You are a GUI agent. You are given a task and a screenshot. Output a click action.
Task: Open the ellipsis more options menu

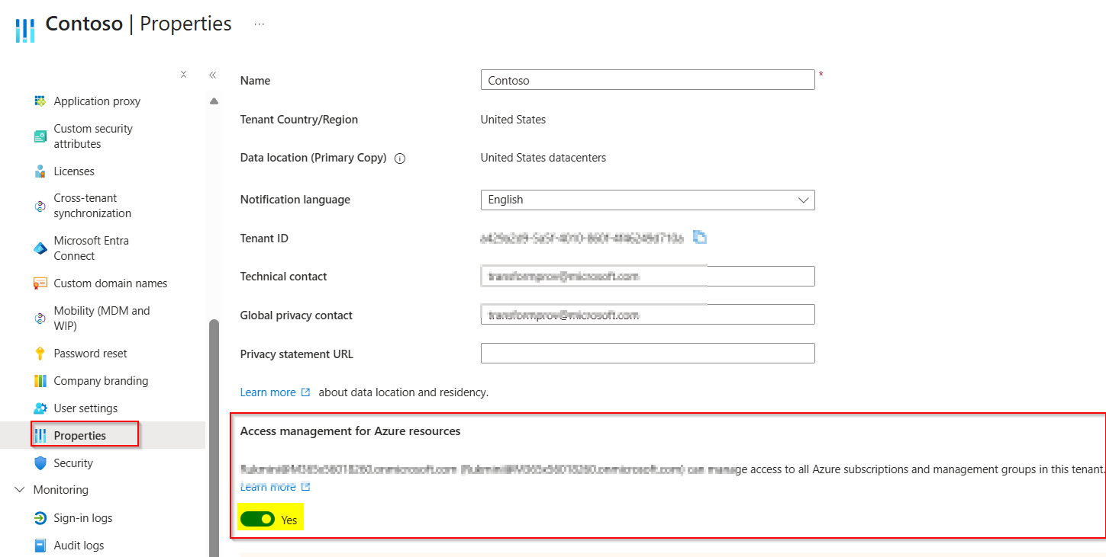(260, 24)
